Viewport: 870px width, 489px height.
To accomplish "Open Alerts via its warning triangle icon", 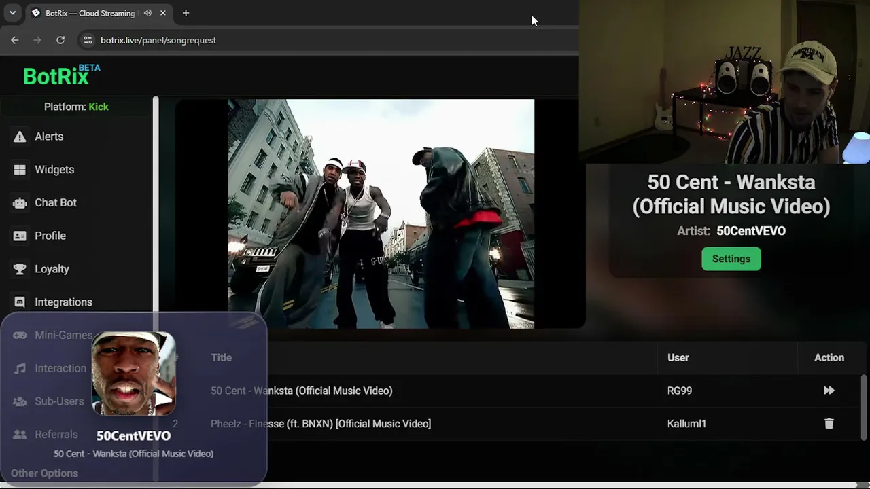I will 20,137.
